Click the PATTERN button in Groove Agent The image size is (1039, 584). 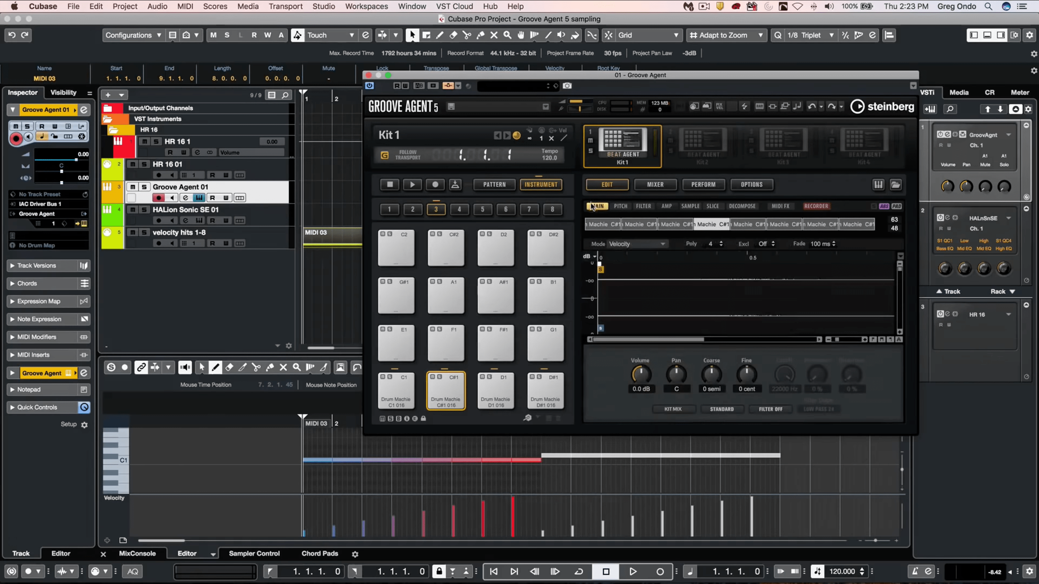coord(494,185)
